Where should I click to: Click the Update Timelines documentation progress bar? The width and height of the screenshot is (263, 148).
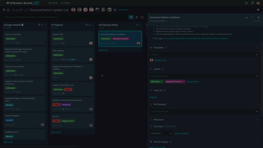75,109
